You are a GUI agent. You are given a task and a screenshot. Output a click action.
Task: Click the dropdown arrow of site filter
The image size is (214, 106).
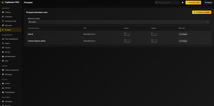point(208,22)
